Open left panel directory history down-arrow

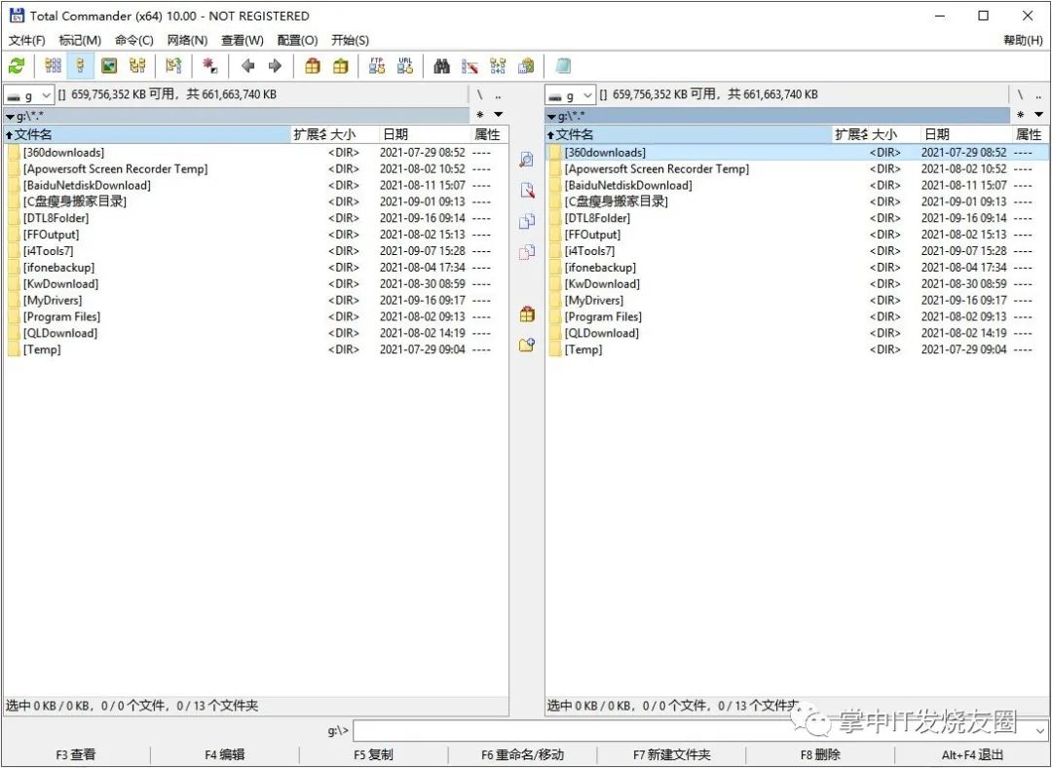tap(498, 115)
